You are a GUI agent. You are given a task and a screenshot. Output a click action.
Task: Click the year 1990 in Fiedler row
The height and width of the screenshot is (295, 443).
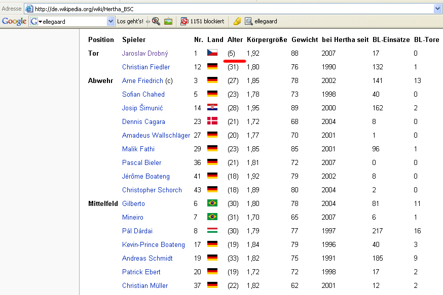click(x=328, y=67)
